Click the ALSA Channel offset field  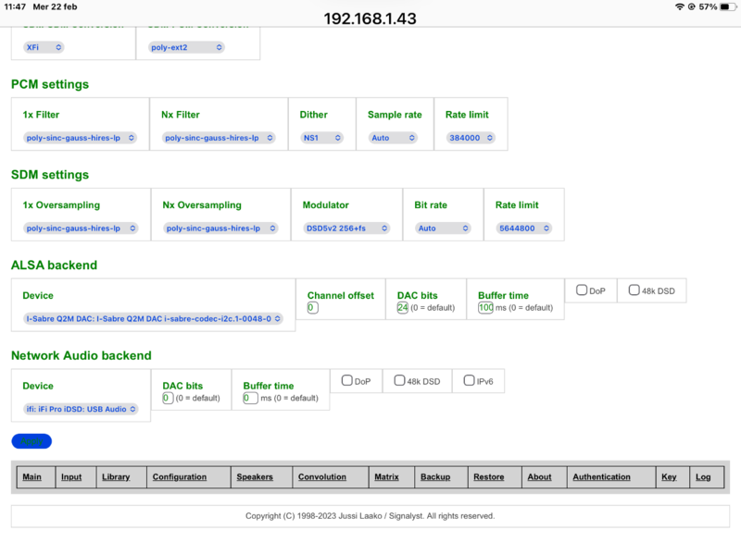(313, 308)
